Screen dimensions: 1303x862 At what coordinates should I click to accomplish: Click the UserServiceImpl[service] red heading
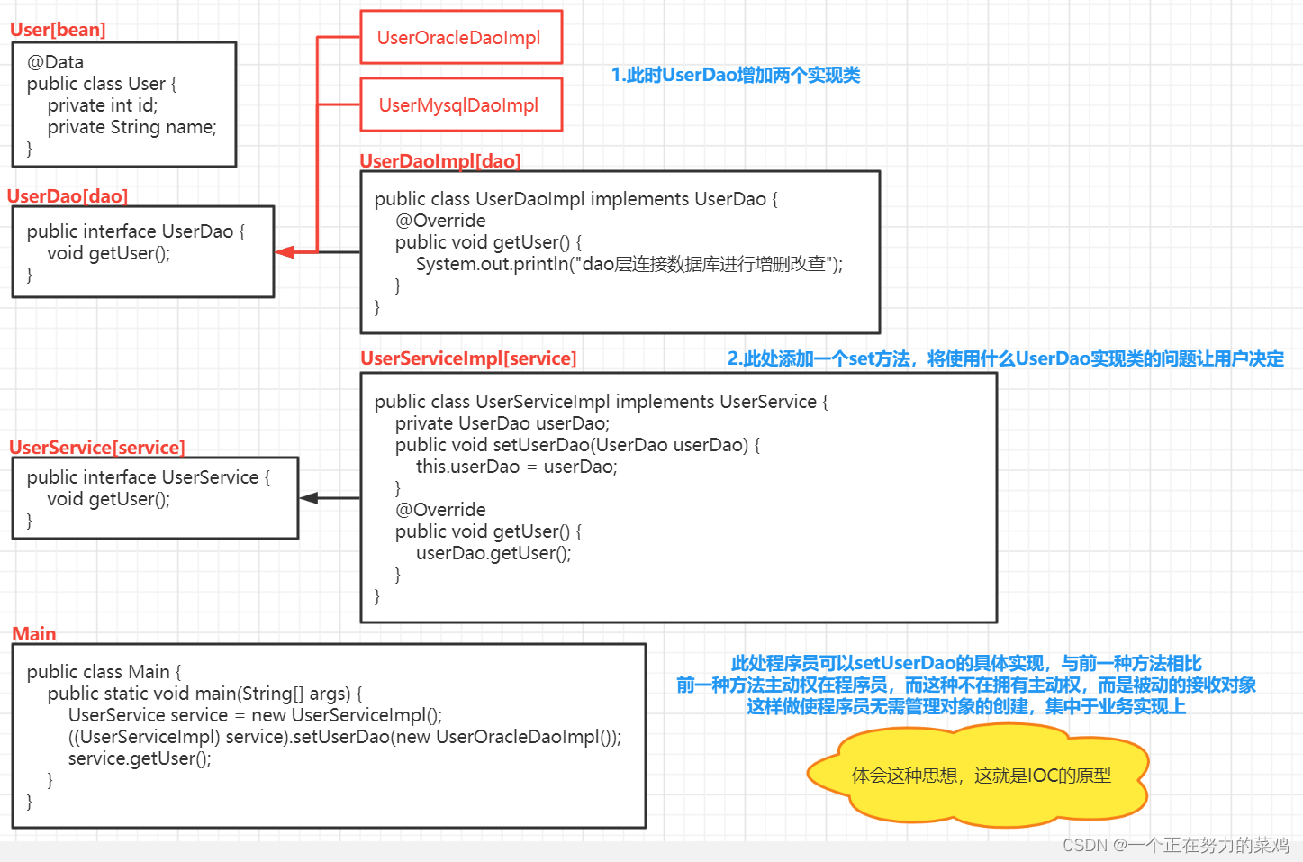coord(468,358)
